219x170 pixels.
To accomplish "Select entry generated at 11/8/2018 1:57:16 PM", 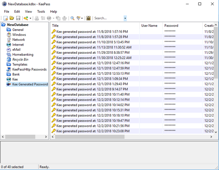I will 92,32.
